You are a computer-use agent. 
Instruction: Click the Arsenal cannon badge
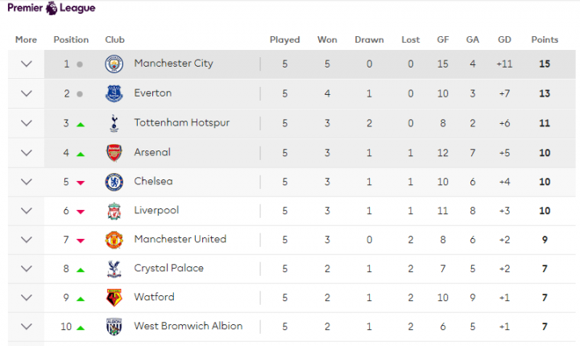click(x=114, y=153)
